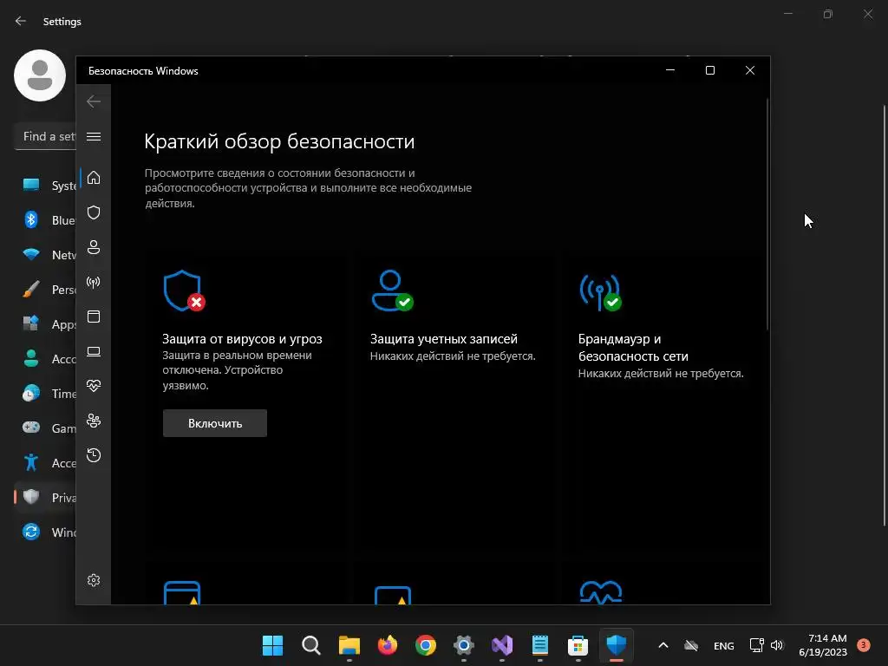Open Защита от вирусов и угроз heading

pos(243,339)
